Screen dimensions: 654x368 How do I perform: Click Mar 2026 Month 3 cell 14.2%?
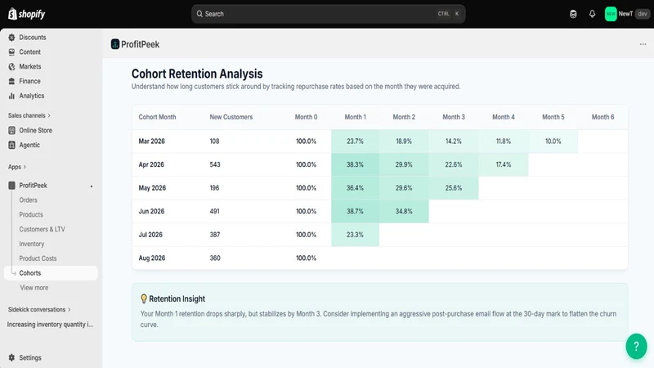(x=454, y=141)
